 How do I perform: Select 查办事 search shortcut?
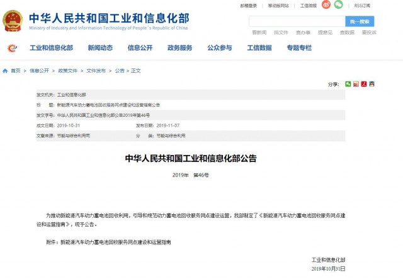[303, 33]
